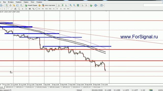The width and height of the screenshot is (163, 91).
Task: Expand the templates dropdown arrow
Action: pos(103,5)
